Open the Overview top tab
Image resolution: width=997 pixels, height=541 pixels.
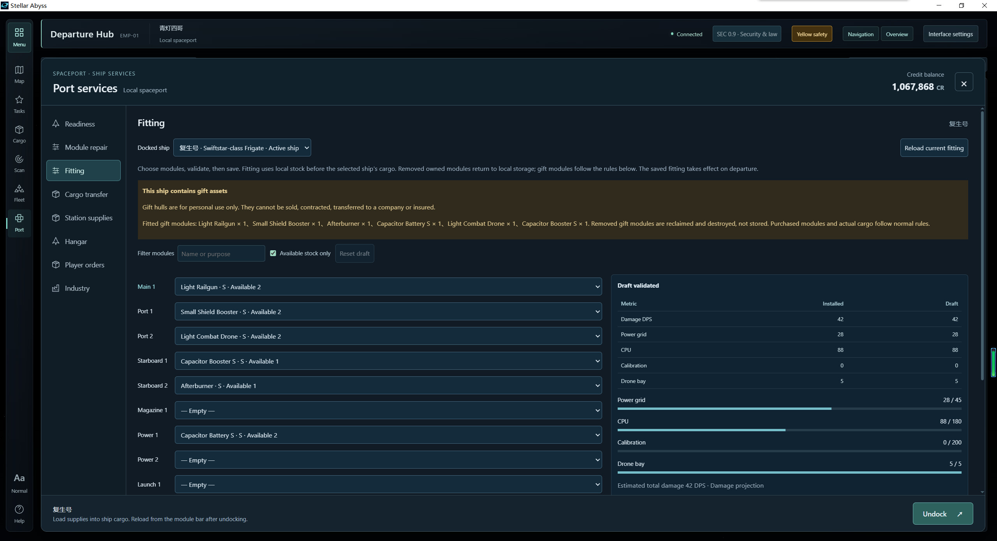[x=897, y=34]
